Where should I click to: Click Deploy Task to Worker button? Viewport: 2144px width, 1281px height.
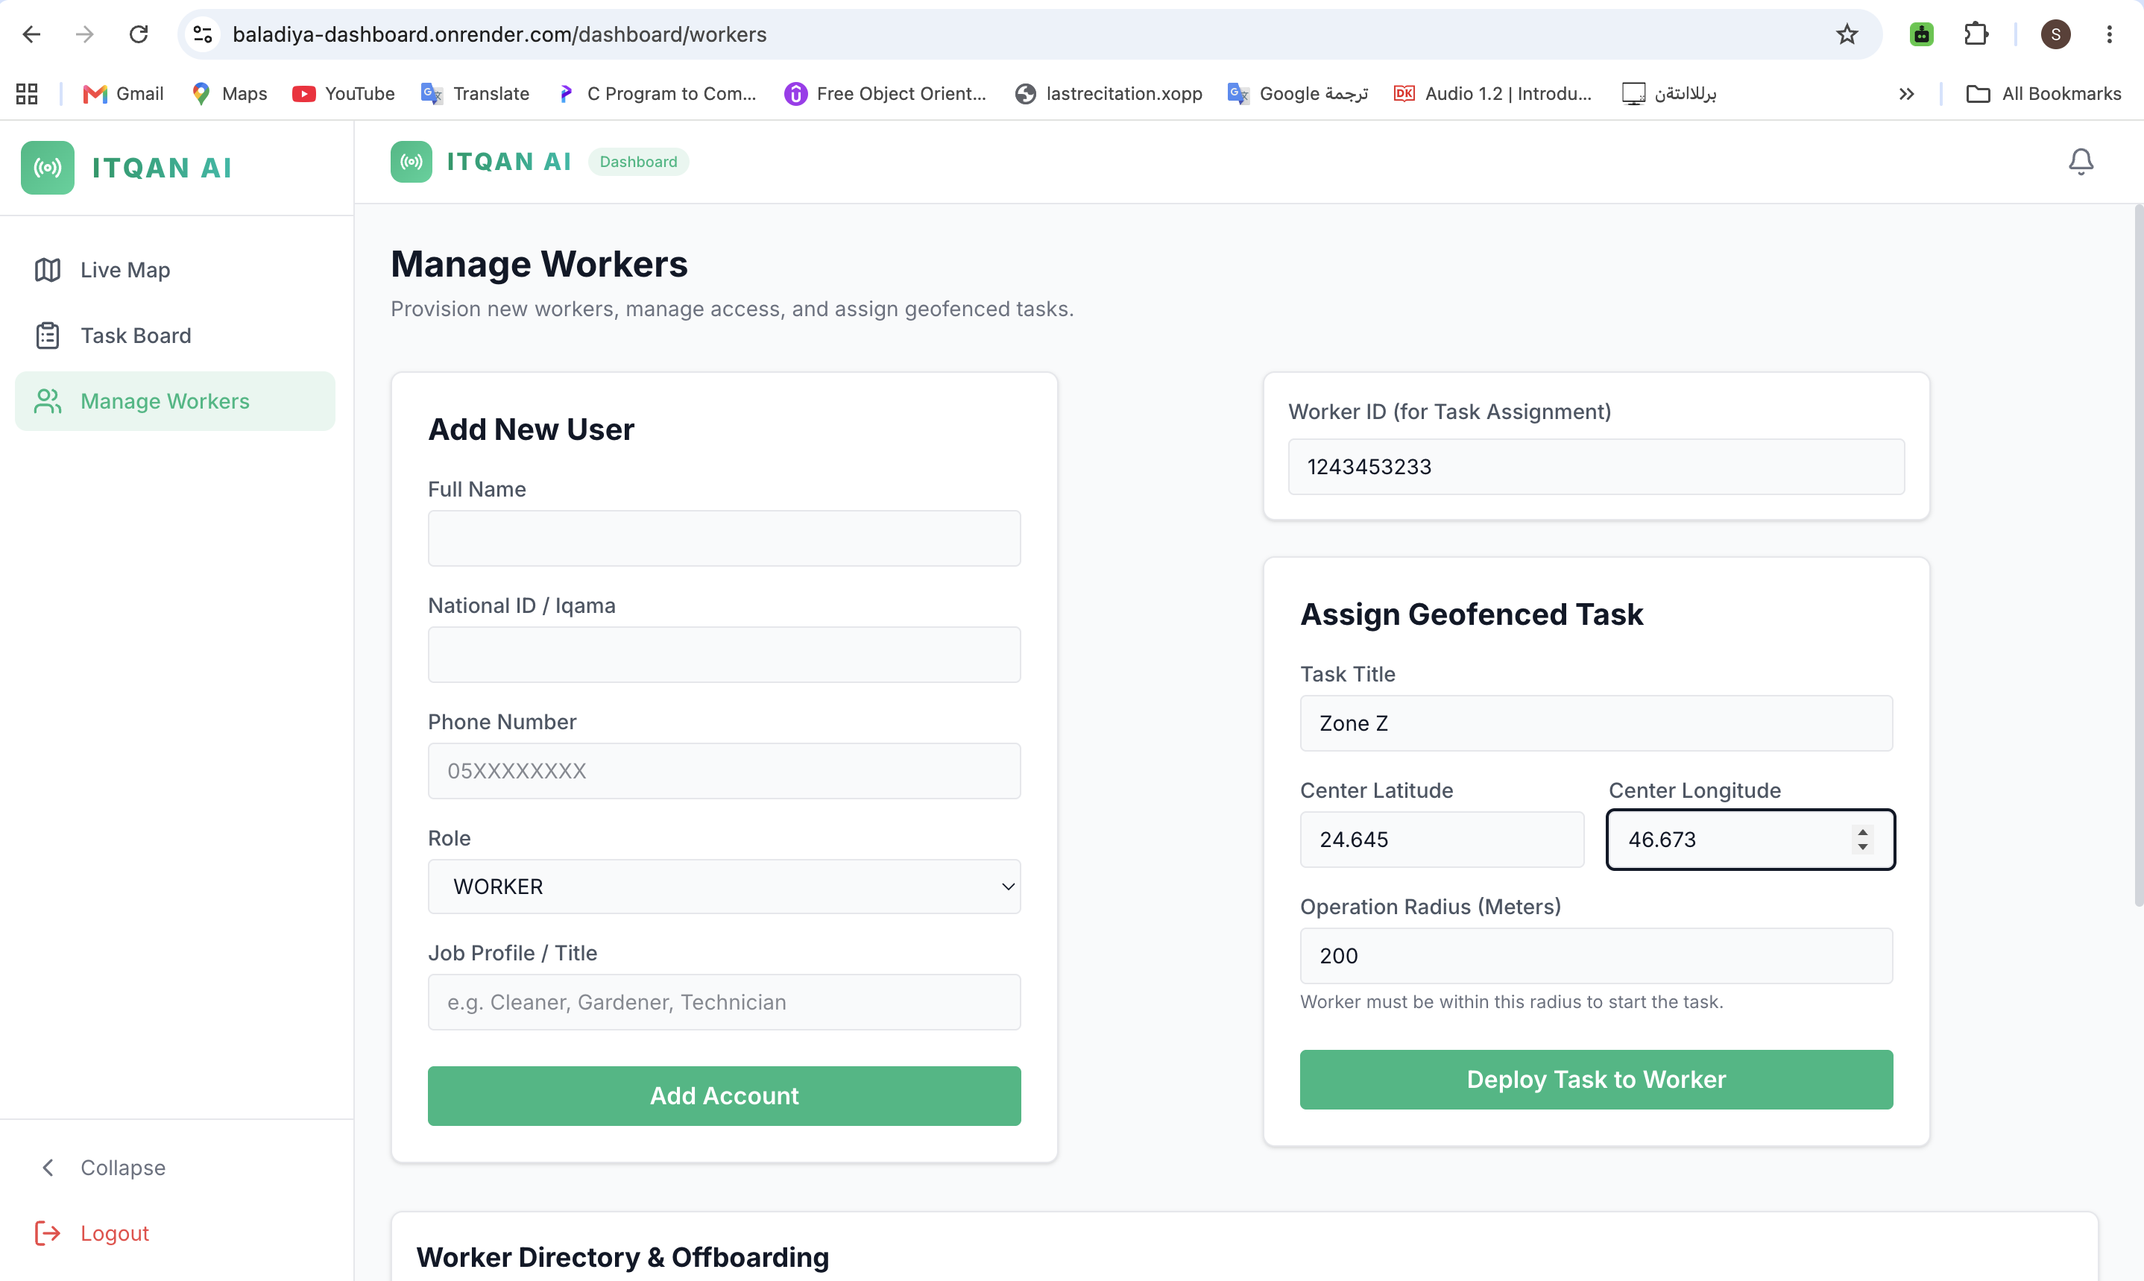(1596, 1079)
